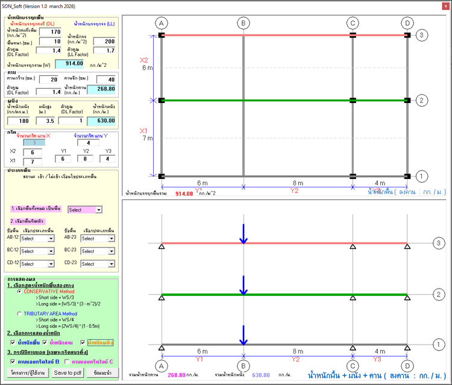452x385 pixels.
Task: Click grid bubble D below the beam diagram
Action: coord(407,366)
